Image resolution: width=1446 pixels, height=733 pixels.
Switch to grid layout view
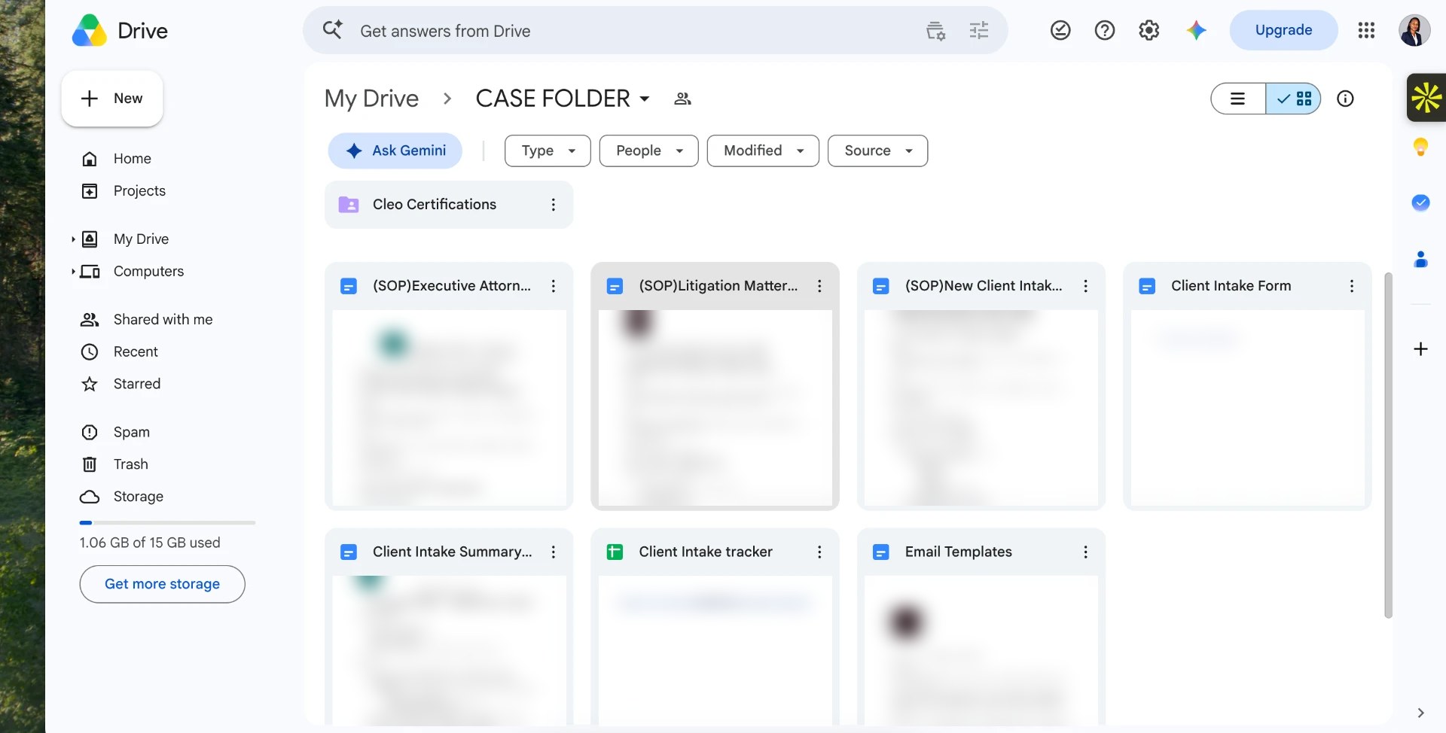tap(1294, 99)
